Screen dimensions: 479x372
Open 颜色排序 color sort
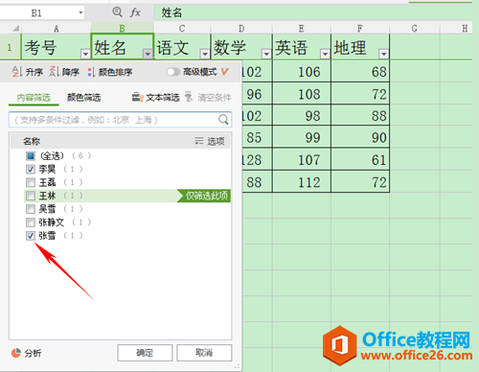point(110,72)
